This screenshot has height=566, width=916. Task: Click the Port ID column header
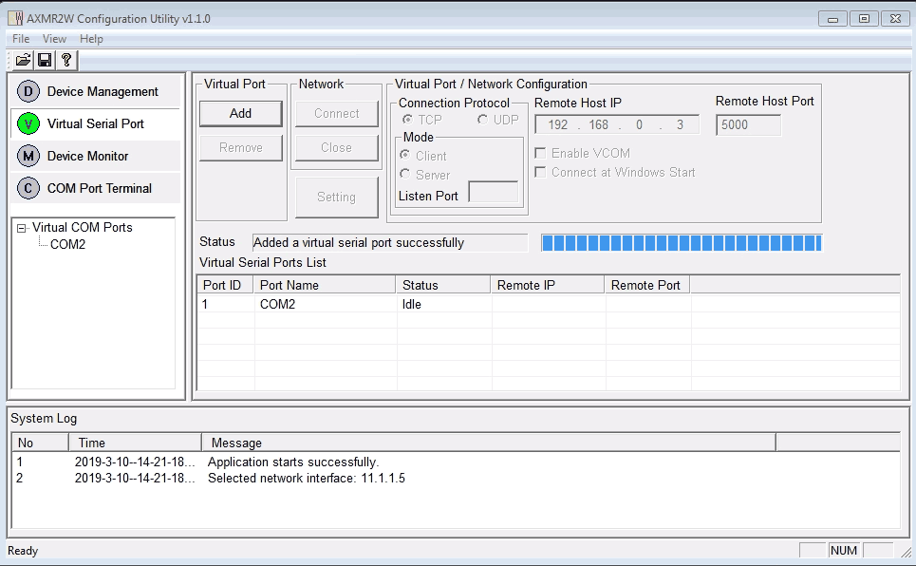pyautogui.click(x=225, y=285)
